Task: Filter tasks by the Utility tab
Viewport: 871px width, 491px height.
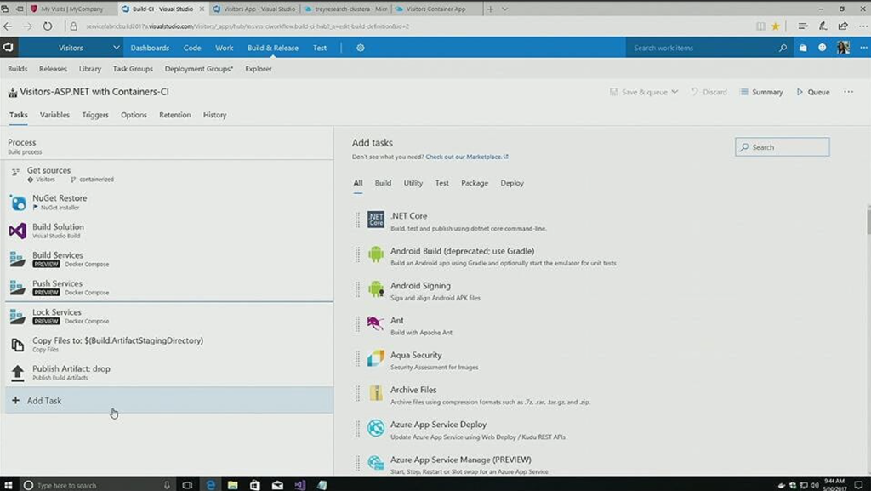Action: click(x=413, y=183)
